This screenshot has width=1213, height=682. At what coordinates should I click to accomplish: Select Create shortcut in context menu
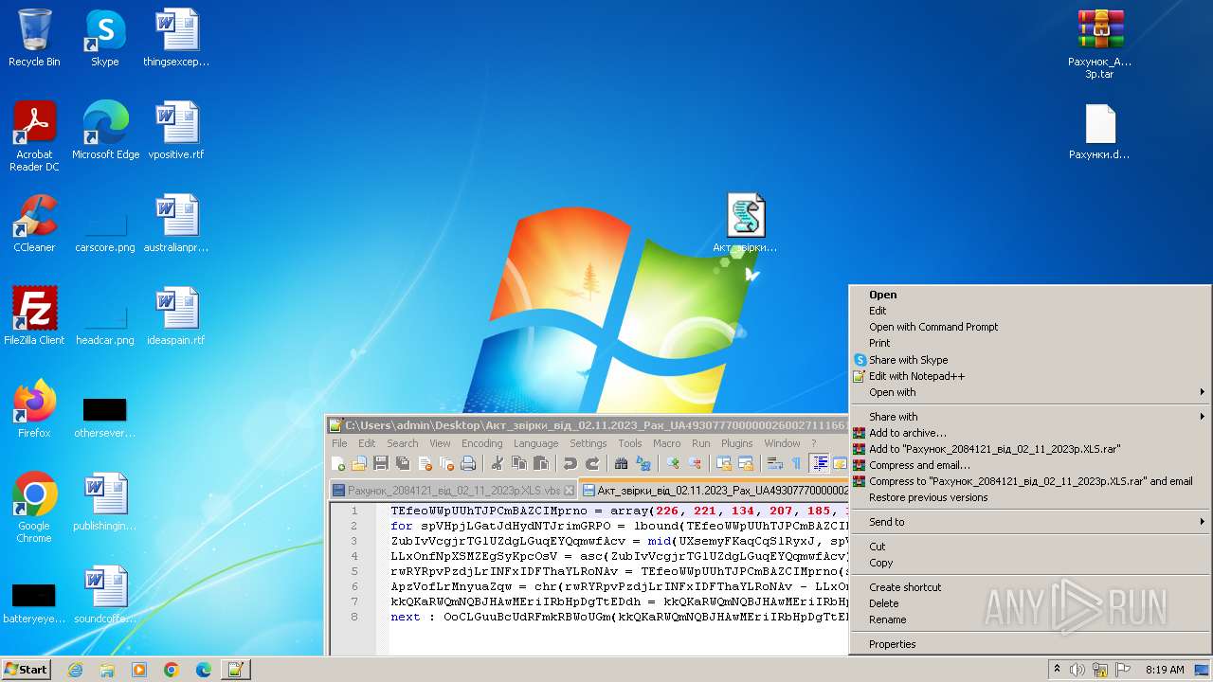point(1030,587)
